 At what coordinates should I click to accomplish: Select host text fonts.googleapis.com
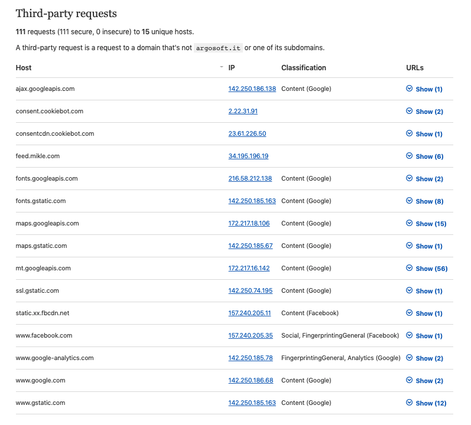pyautogui.click(x=47, y=178)
